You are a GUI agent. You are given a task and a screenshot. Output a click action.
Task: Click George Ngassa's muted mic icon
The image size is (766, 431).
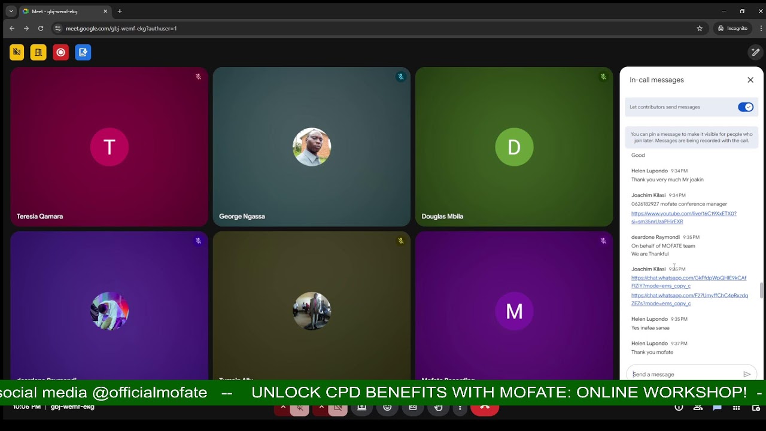(x=401, y=77)
